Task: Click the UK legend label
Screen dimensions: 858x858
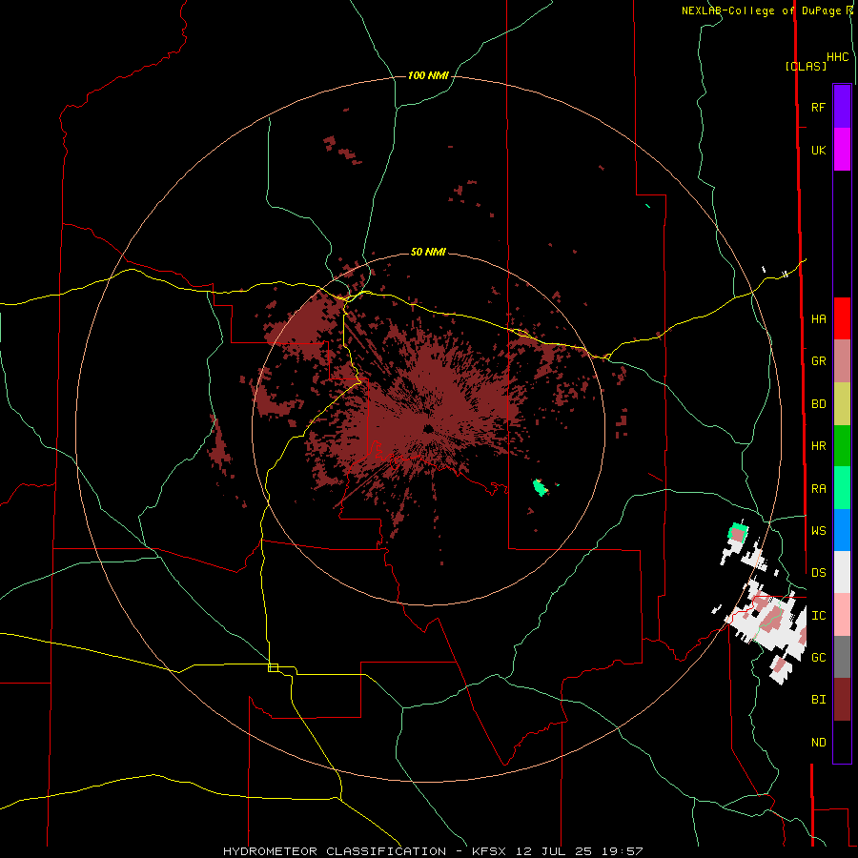Action: pos(818,150)
